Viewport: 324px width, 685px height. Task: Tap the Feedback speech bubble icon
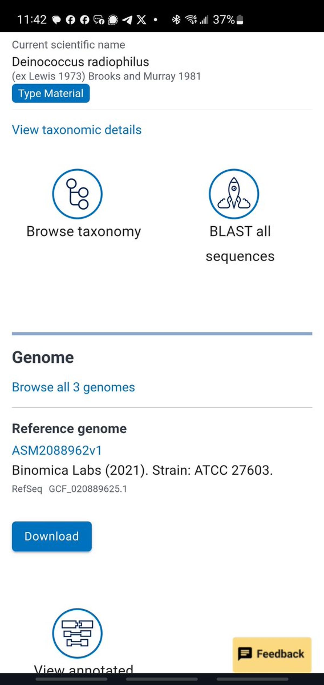tap(245, 654)
